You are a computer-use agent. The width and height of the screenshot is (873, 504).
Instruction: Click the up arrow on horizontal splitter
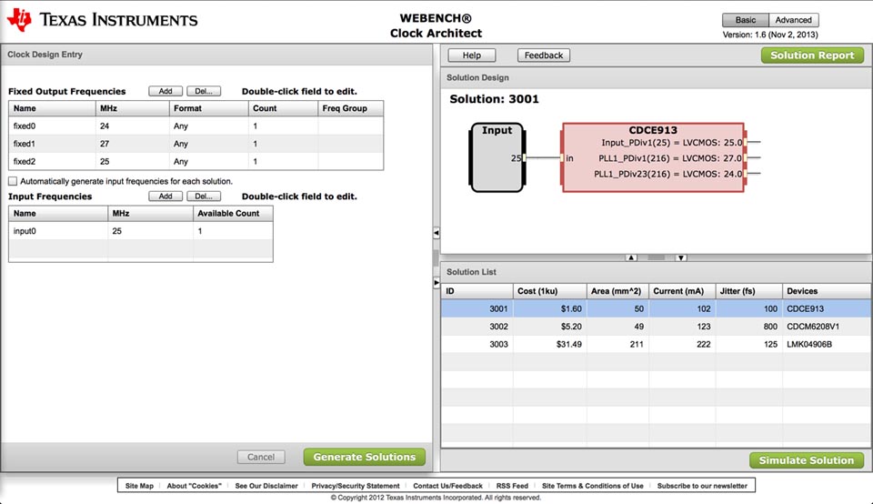(x=631, y=257)
